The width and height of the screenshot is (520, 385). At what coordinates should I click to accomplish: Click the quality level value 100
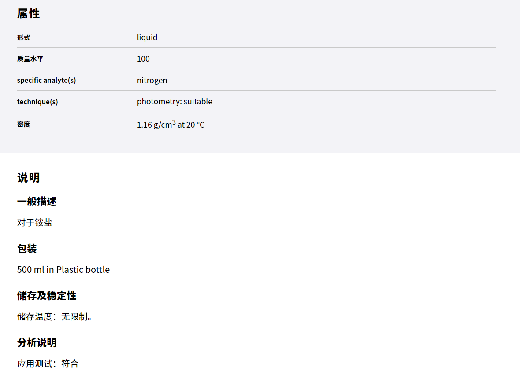(143, 59)
